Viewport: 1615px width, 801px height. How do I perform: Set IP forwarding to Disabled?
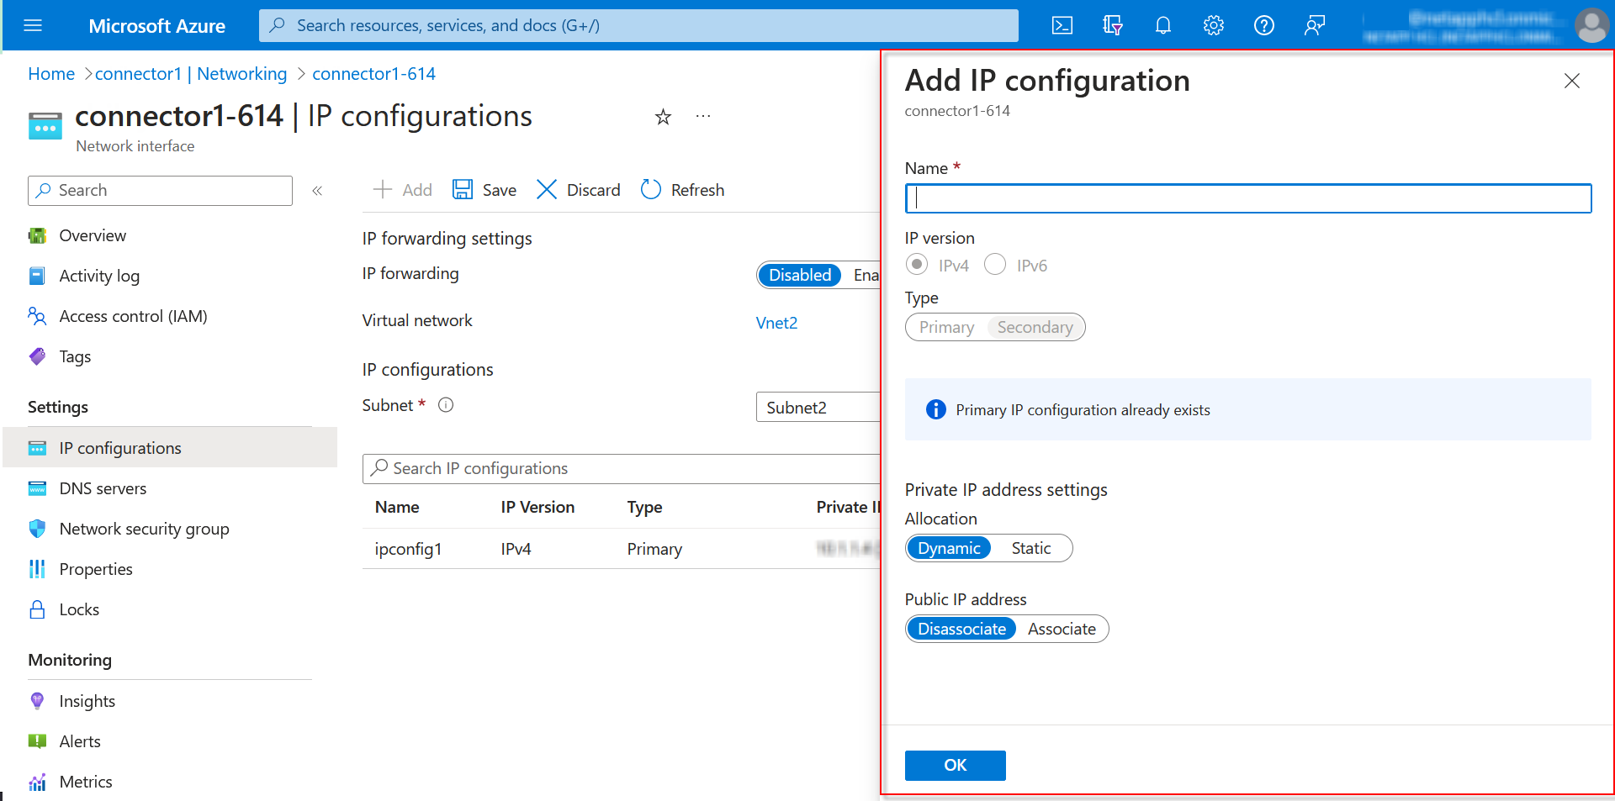[799, 275]
